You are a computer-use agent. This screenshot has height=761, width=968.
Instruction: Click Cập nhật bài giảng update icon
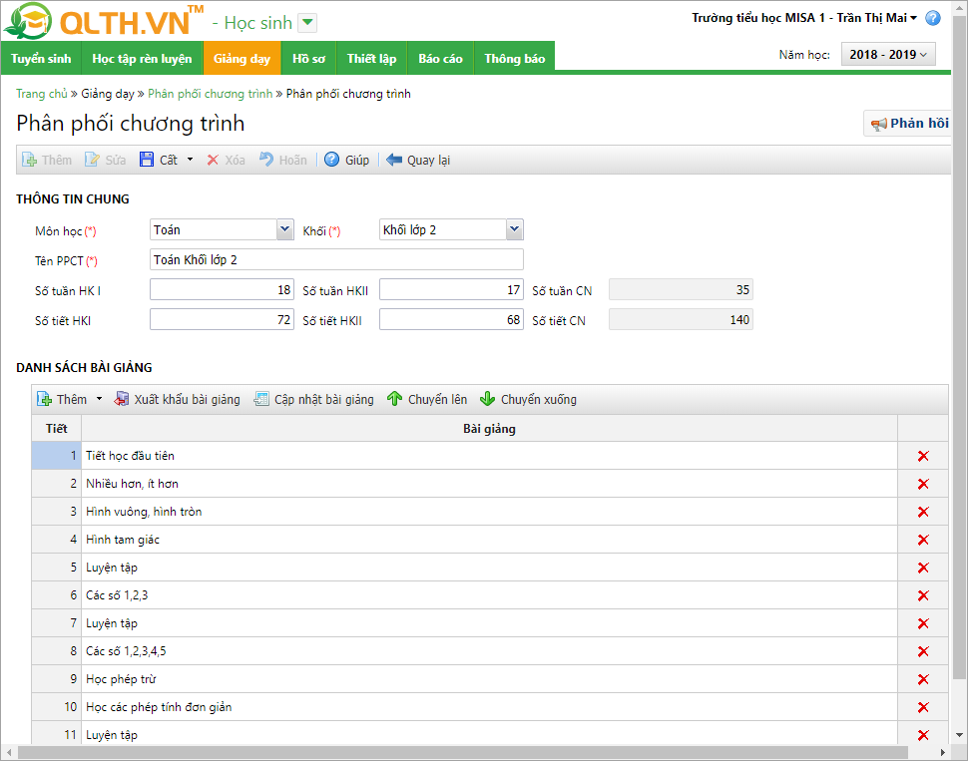(x=261, y=399)
